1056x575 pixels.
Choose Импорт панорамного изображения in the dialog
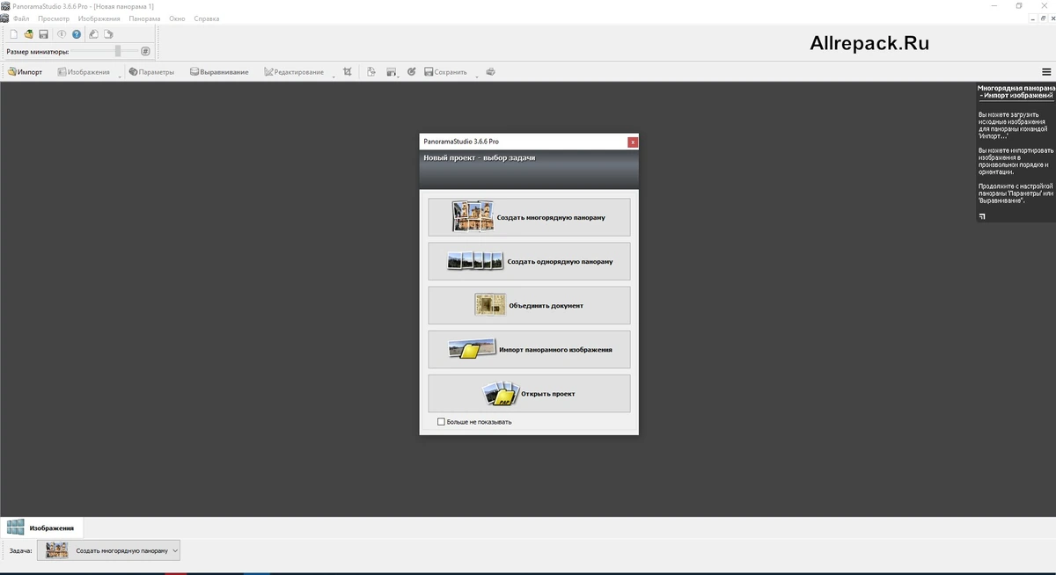click(529, 349)
